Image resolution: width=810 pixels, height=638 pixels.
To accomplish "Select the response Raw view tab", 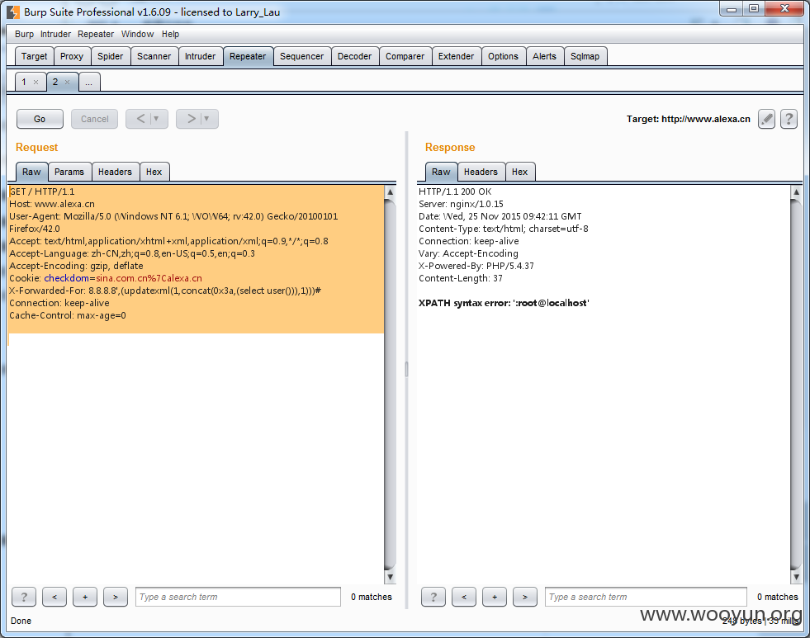I will [441, 172].
